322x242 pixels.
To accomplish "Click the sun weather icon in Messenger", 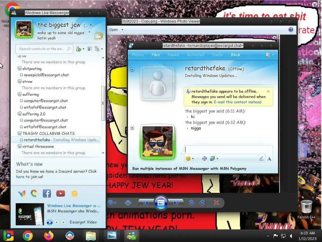I will 74,193.
